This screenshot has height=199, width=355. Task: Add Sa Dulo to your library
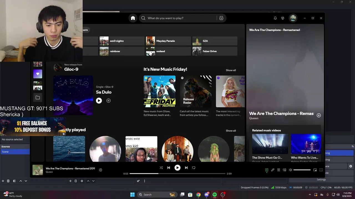coord(108,101)
